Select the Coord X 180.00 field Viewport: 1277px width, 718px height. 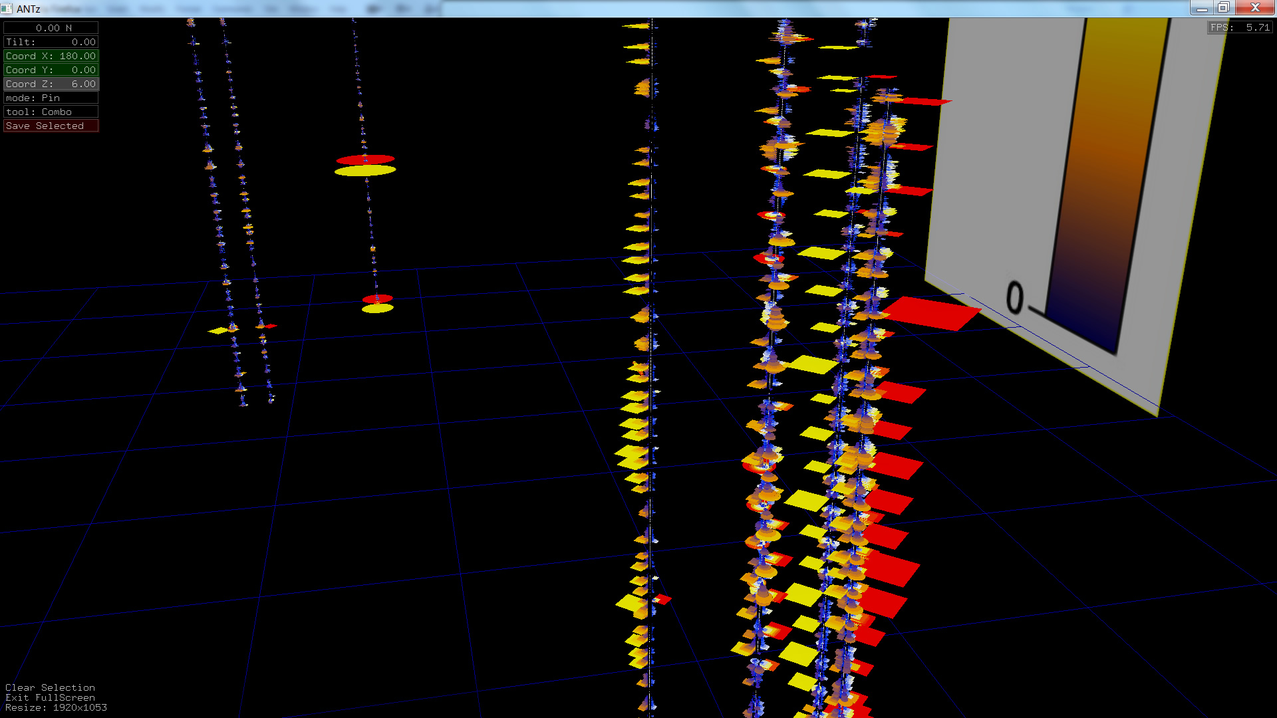pyautogui.click(x=51, y=56)
